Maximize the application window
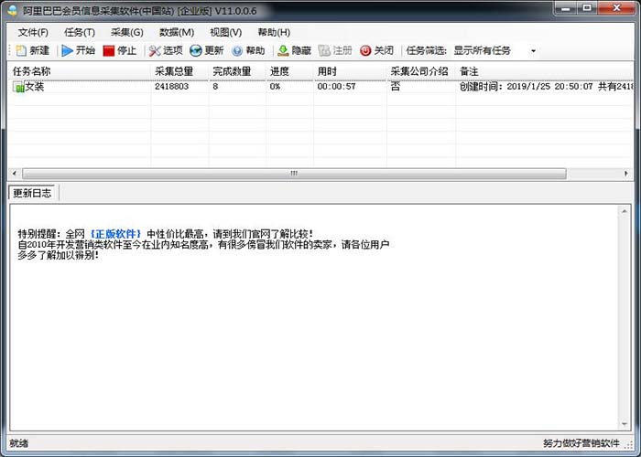This screenshot has width=641, height=457. tap(587, 7)
